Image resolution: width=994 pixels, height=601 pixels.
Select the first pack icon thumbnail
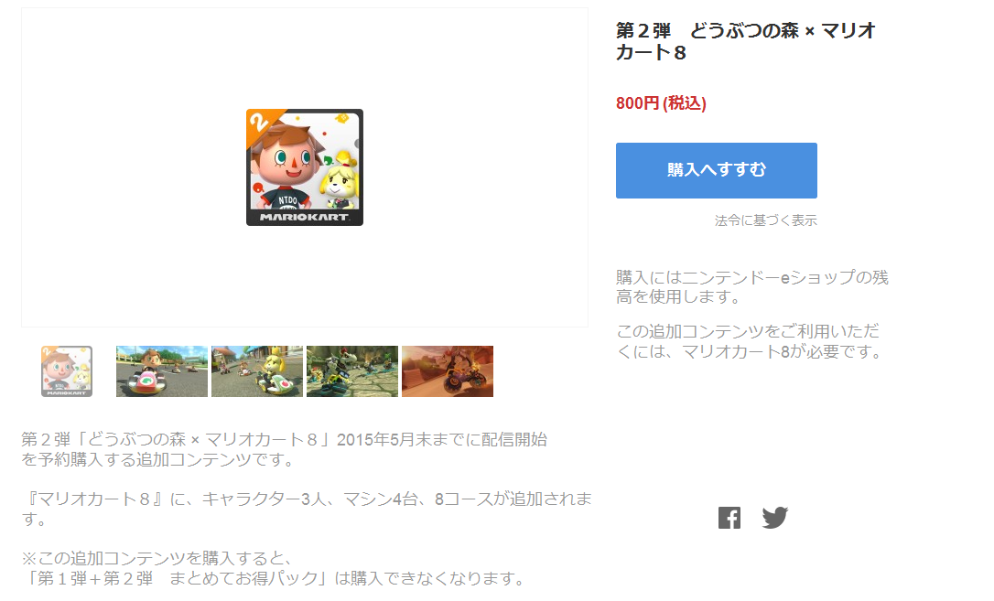click(x=67, y=371)
